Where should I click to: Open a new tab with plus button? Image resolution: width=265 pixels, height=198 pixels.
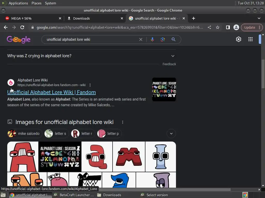pyautogui.click(x=194, y=18)
